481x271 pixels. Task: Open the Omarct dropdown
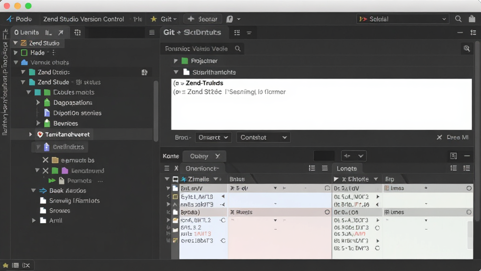pyautogui.click(x=213, y=137)
